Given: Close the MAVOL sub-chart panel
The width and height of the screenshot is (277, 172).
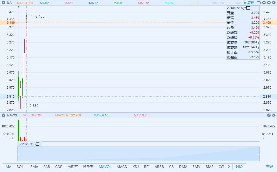Looking at the screenshot, I should click(x=269, y=115).
